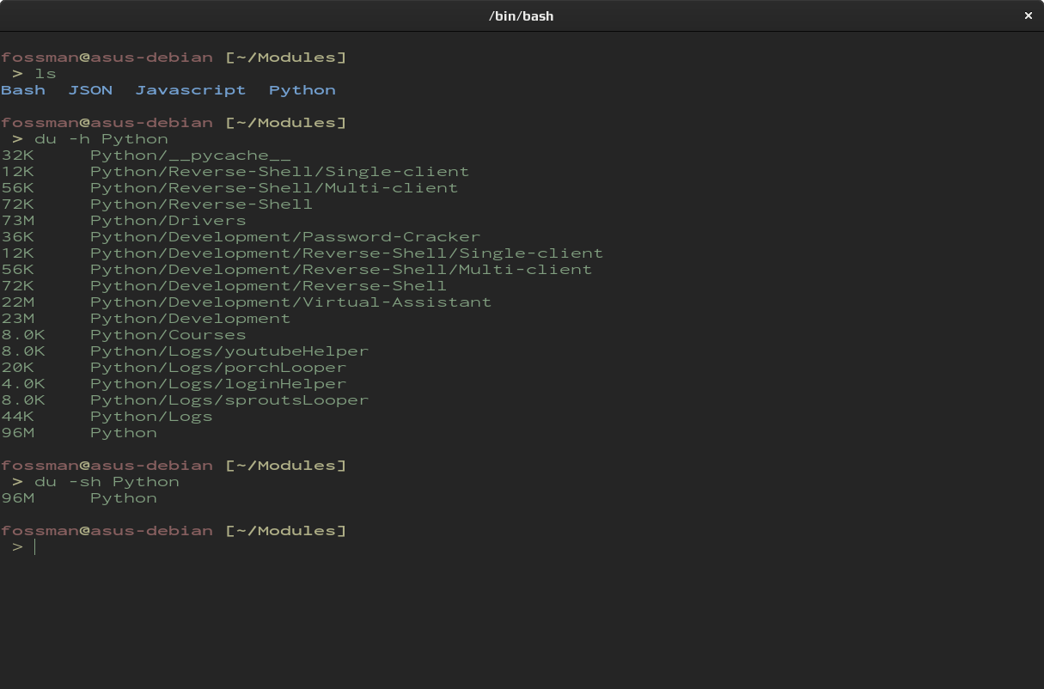This screenshot has width=1044, height=689.
Task: Close the terminal window using the X button
Action: click(1028, 15)
